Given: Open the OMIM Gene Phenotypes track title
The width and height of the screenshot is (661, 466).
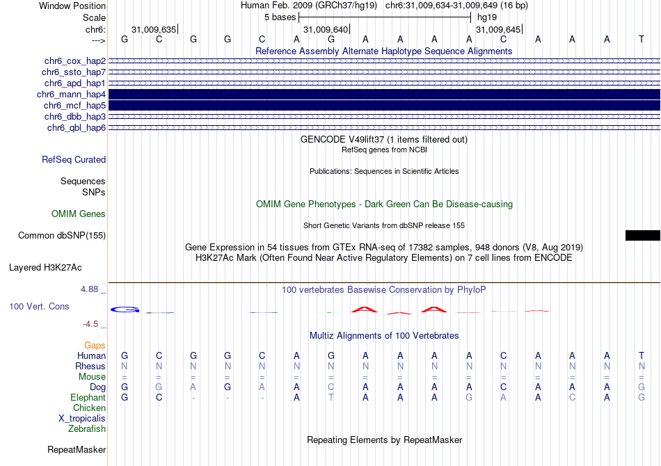Looking at the screenshot, I should click(385, 204).
